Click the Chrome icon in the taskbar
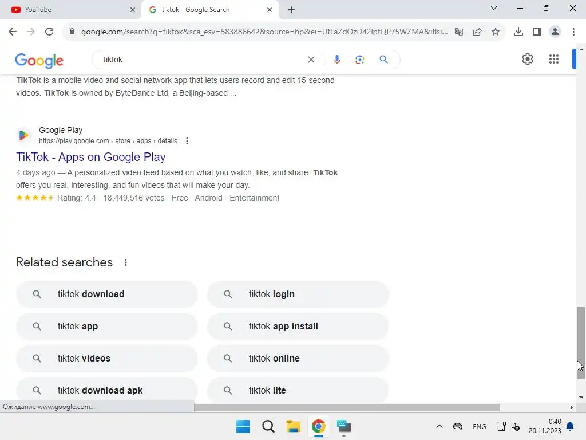586x440 pixels. tap(319, 426)
